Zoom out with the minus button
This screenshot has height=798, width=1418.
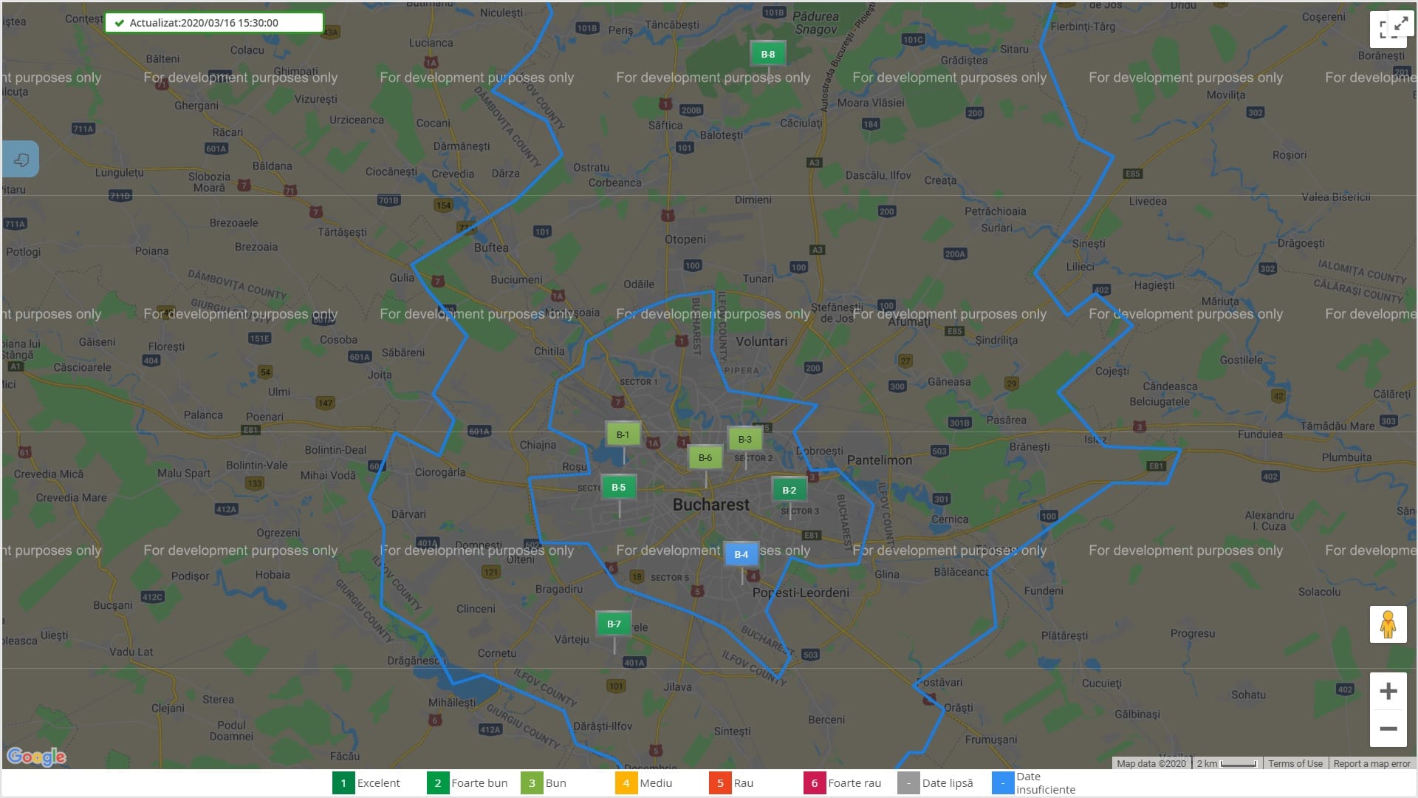[1388, 729]
